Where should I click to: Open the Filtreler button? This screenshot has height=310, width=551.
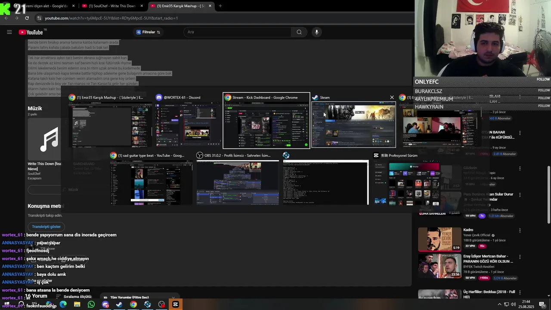[x=148, y=32]
